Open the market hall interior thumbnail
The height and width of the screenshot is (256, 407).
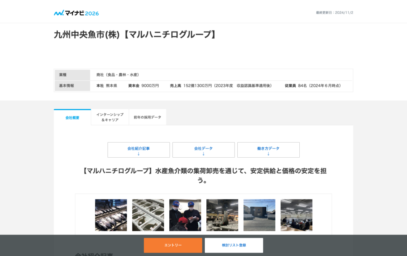[x=222, y=215]
